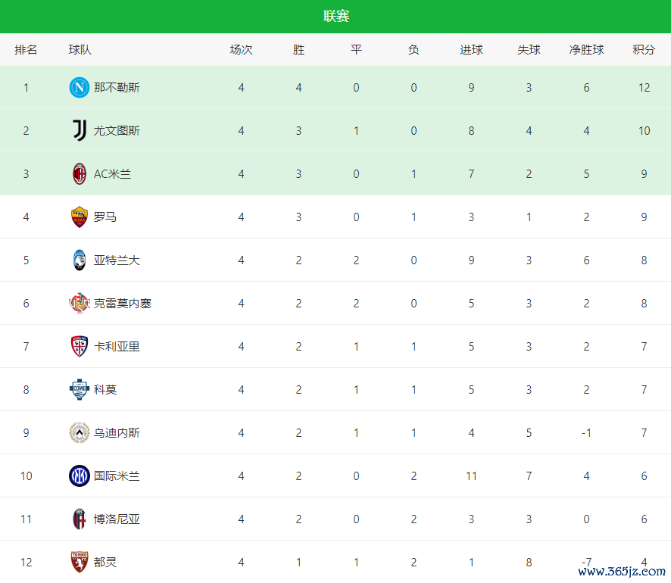Image resolution: width=671 pixels, height=583 pixels.
Task: Click the Roma club badge
Action: point(80,217)
